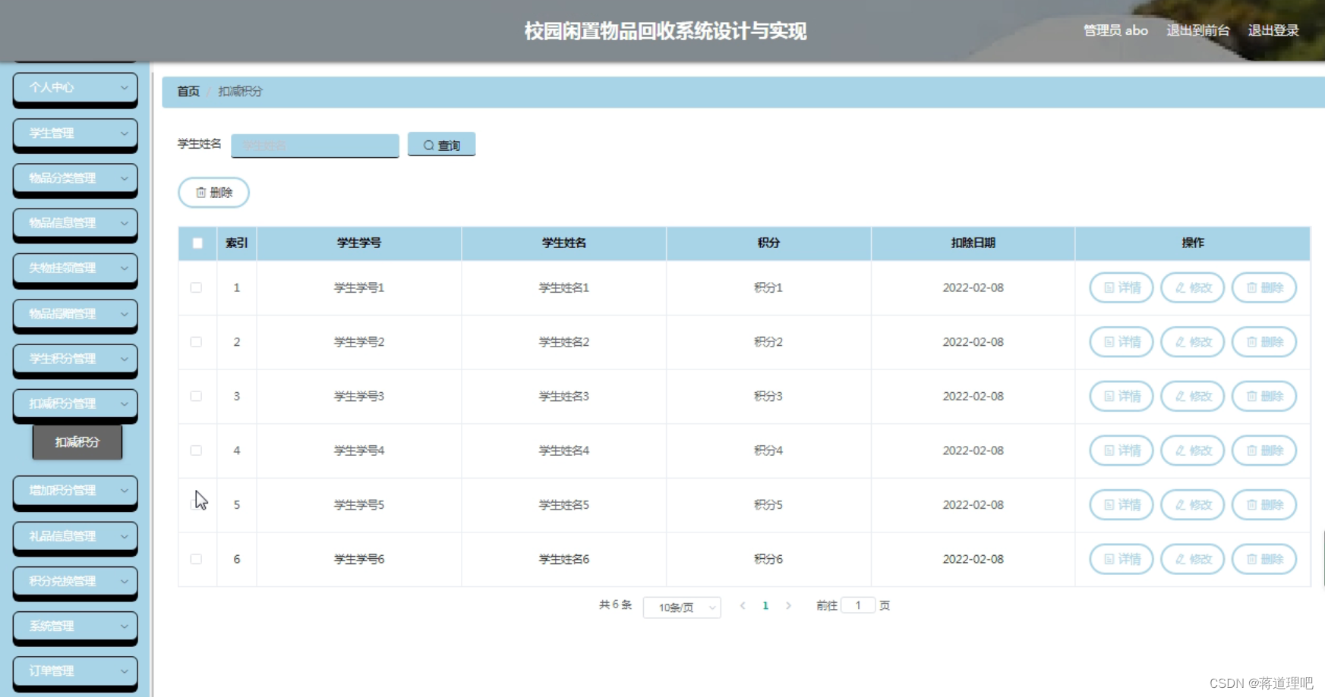
Task: Click the previous page arrow in pagination
Action: pyautogui.click(x=742, y=605)
